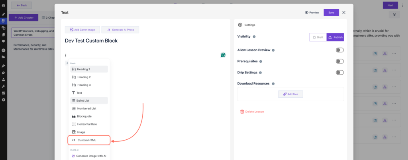Viewport: 408px width, 160px height.
Task: Click the Delete Lesson link
Action: pos(252,112)
